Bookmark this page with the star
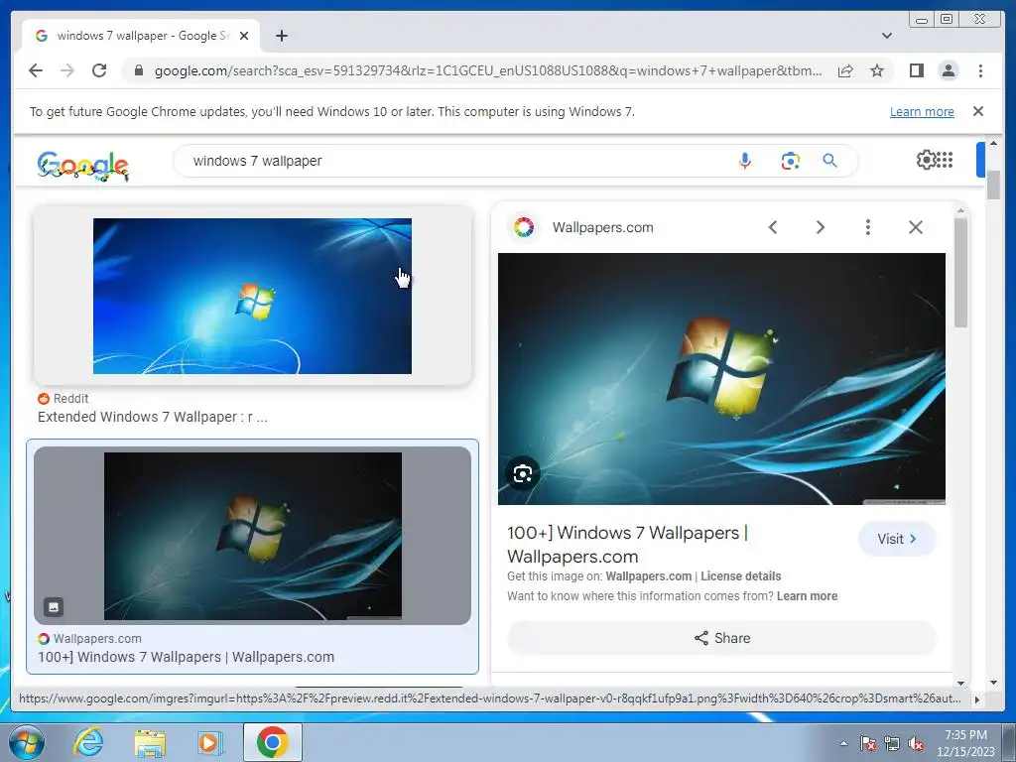Image resolution: width=1016 pixels, height=762 pixels. tap(877, 70)
